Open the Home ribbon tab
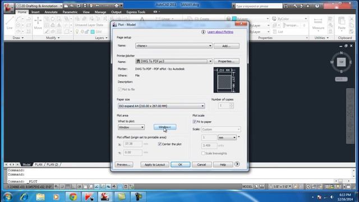Viewport: 359px width, 202px height. [x=22, y=12]
